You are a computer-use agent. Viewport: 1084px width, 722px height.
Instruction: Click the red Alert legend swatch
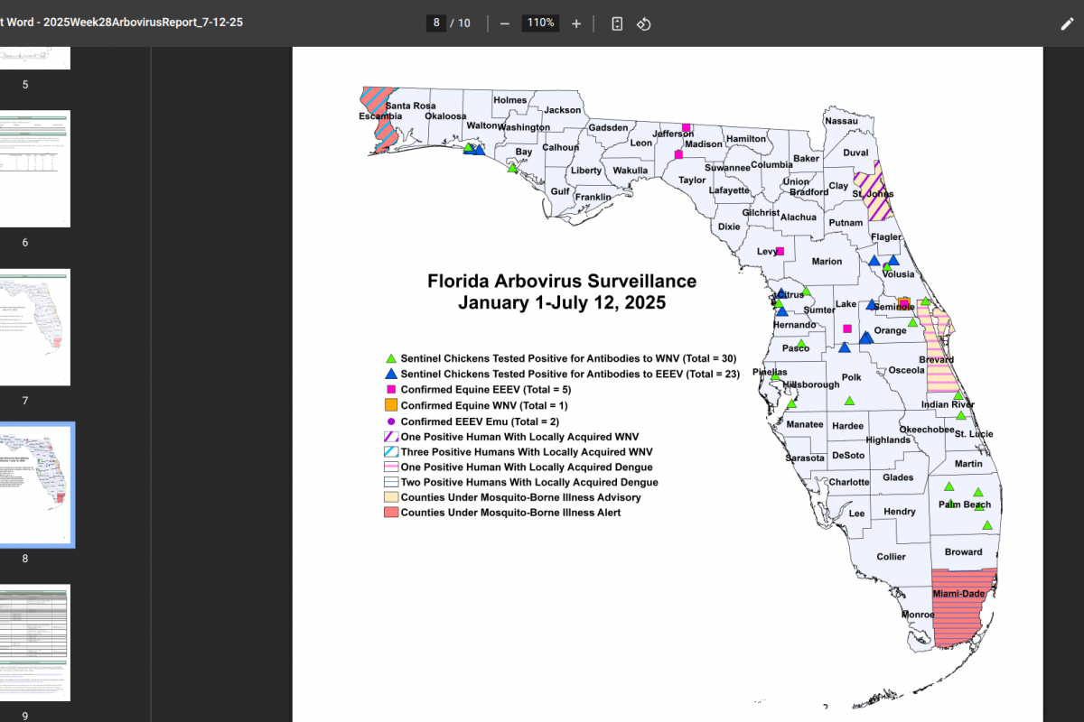(391, 513)
